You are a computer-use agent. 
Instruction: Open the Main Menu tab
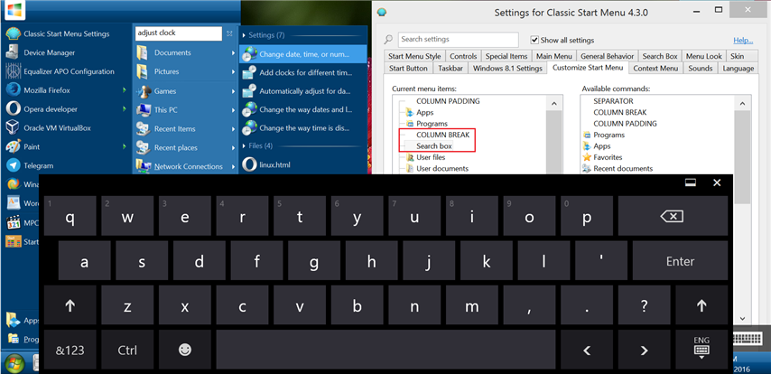pos(554,56)
